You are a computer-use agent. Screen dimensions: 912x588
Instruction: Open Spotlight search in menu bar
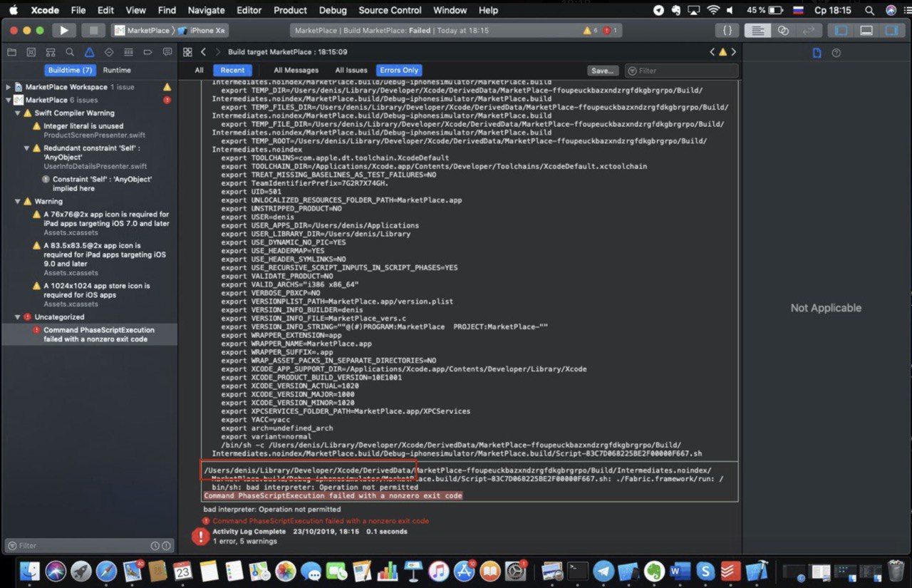869,10
